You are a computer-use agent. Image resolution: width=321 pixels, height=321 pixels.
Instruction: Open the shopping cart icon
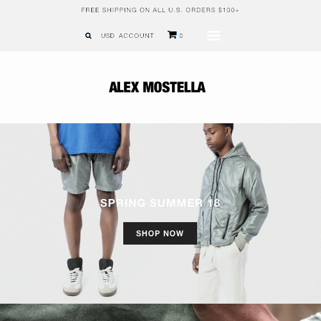(x=172, y=35)
